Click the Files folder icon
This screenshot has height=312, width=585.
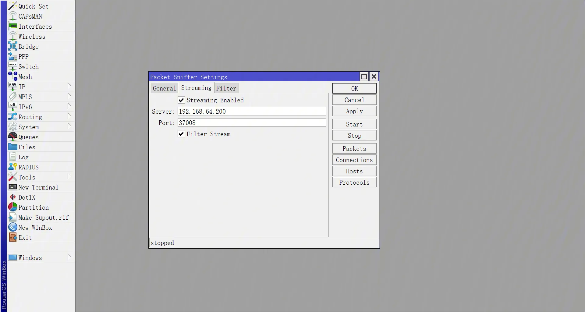click(x=13, y=147)
